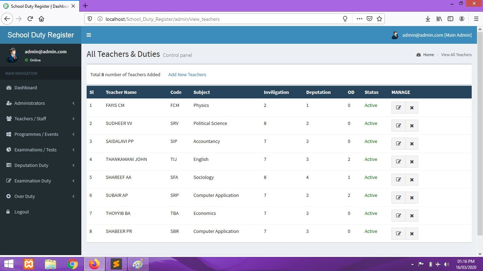Reload the page using the refresh icon
Viewport: 483px width, 271px height.
[30, 19]
